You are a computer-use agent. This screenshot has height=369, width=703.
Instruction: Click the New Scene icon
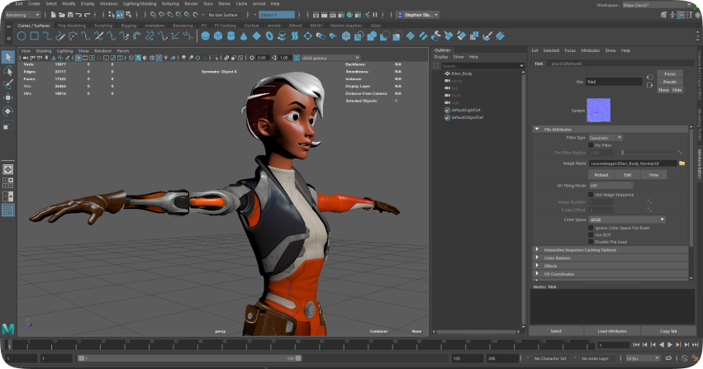(54, 15)
